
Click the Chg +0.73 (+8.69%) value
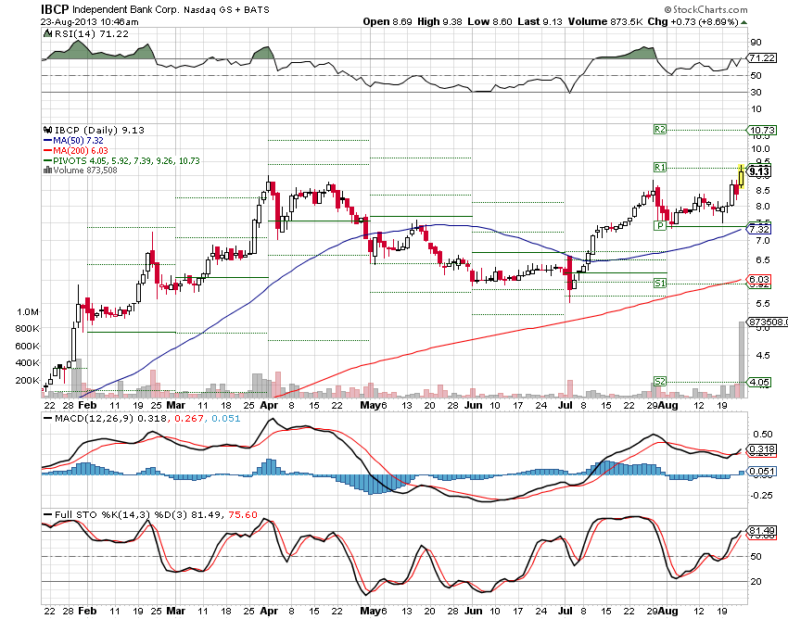(x=693, y=21)
